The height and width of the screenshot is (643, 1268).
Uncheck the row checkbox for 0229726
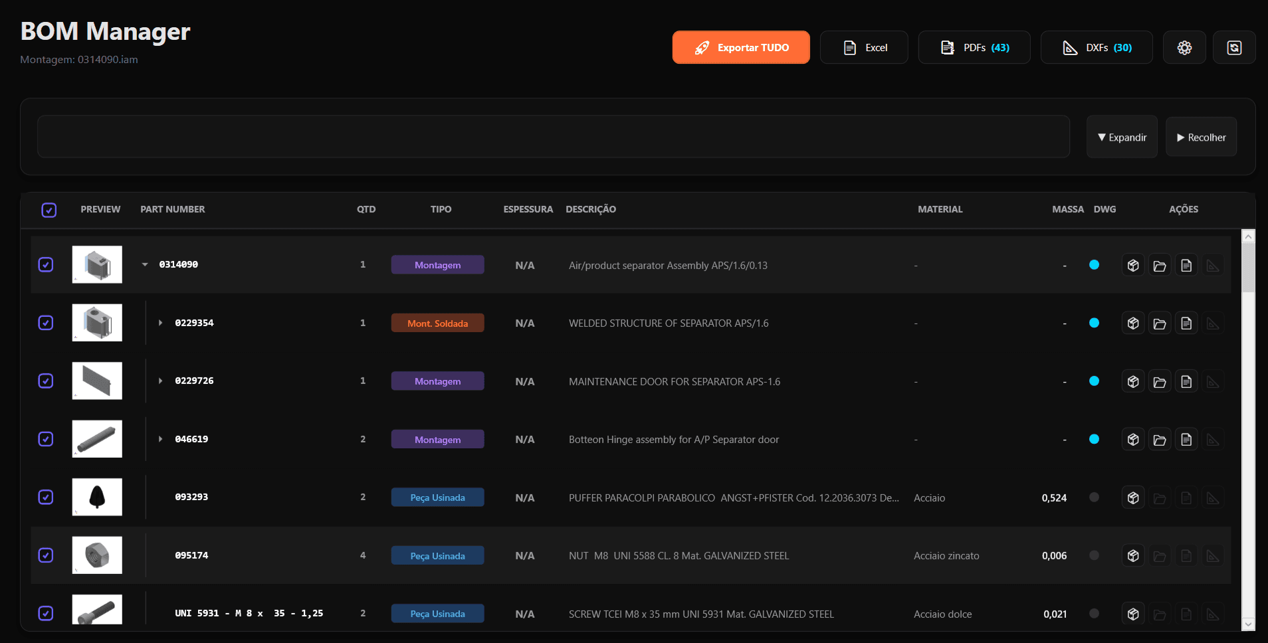click(45, 381)
